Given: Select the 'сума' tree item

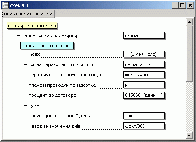Looking at the screenshot, I should (x=34, y=106).
